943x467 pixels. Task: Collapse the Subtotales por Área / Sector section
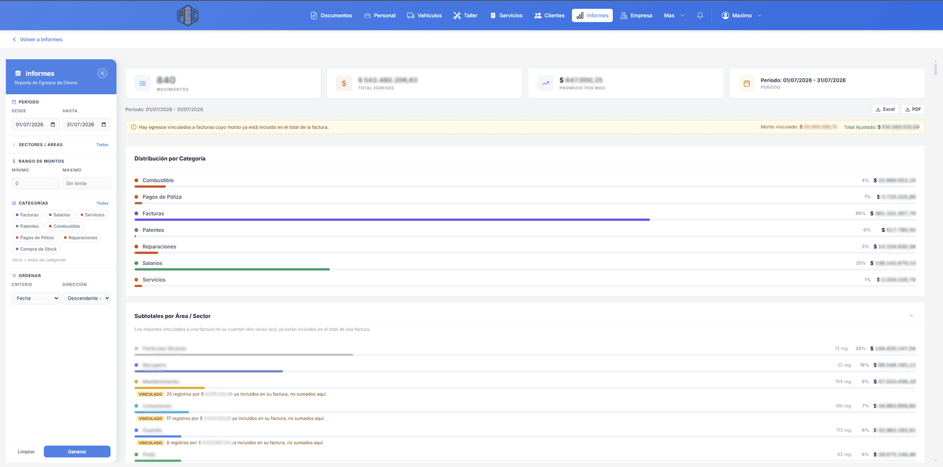point(911,316)
